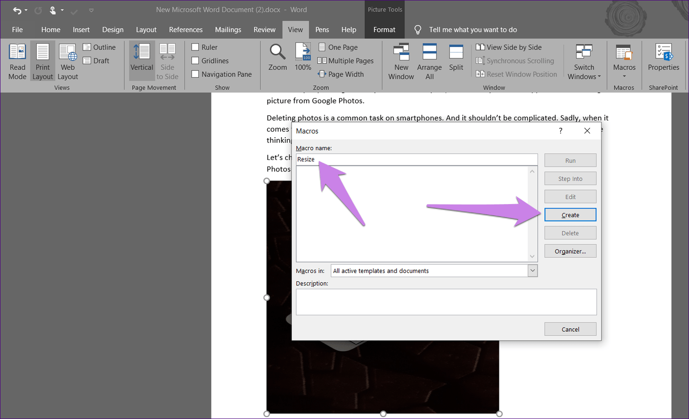Image resolution: width=689 pixels, height=419 pixels.
Task: Switch to the Picture Tools Format tab
Action: click(384, 30)
